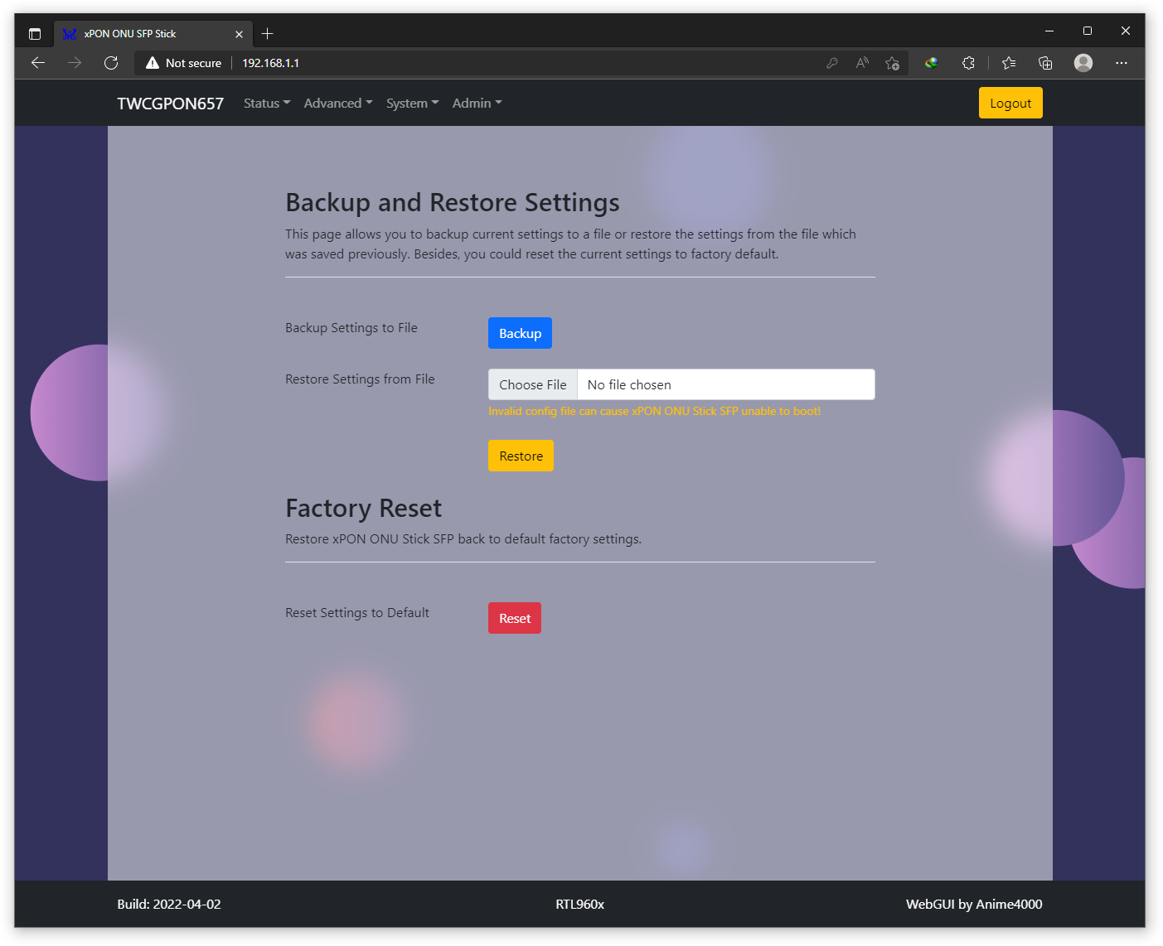Click the WebGUI by Anime4000 footer text
The height and width of the screenshot is (946, 1163).
pyautogui.click(x=974, y=904)
